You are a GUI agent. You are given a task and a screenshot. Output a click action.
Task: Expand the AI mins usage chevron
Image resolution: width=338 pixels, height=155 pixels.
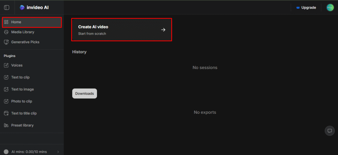(x=58, y=152)
